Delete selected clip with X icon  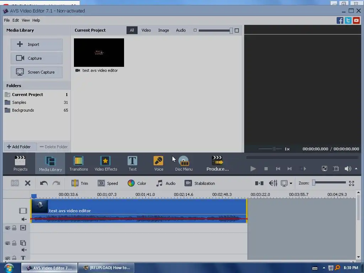point(28,183)
